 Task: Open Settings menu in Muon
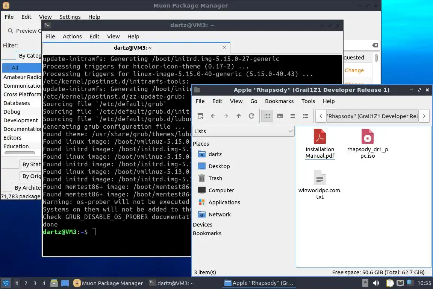[x=70, y=17]
